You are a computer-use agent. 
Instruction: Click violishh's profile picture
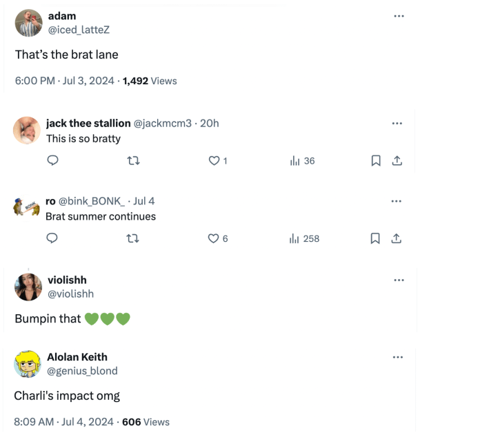point(28,287)
